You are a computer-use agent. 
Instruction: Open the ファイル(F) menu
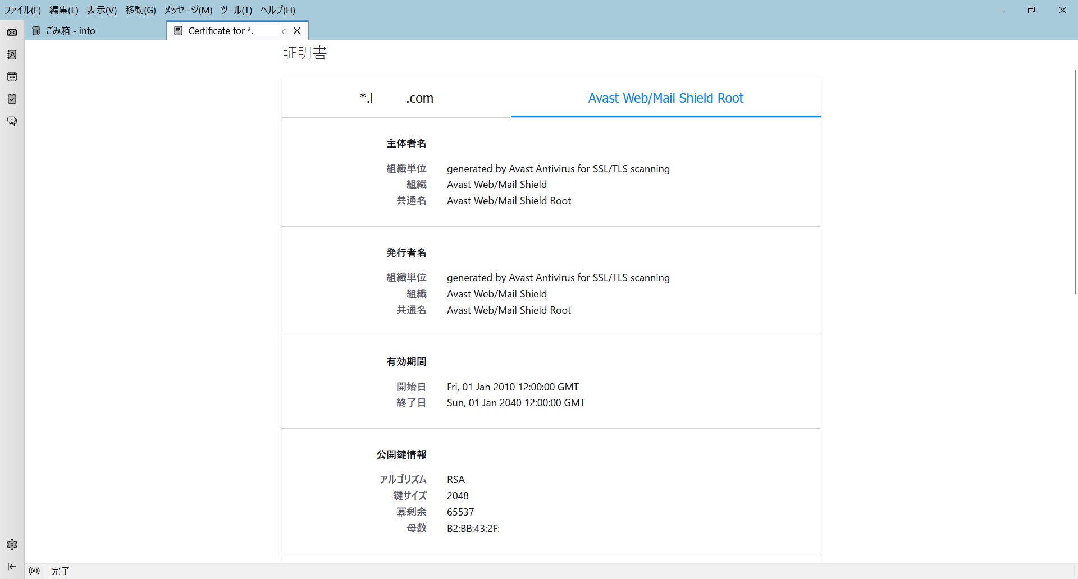(x=22, y=10)
